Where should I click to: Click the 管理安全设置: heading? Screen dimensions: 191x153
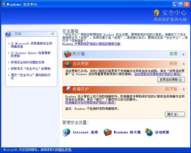[75, 122]
